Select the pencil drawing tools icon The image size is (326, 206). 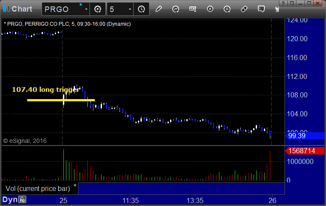[x=159, y=9]
